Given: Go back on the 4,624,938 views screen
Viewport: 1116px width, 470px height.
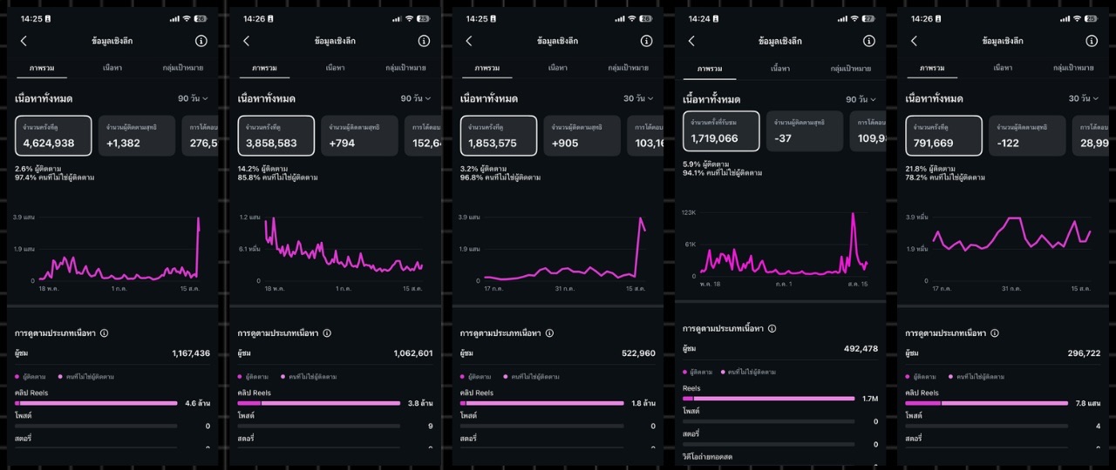Looking at the screenshot, I should coord(24,41).
